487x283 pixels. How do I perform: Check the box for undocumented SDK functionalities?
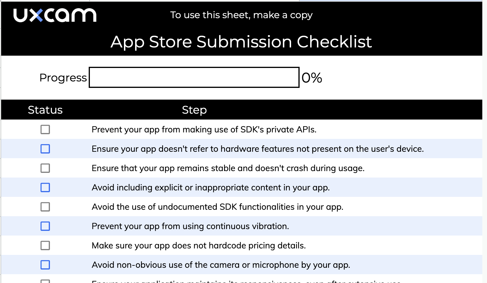(x=45, y=207)
